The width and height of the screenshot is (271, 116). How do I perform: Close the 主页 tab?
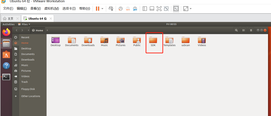tap(18, 18)
